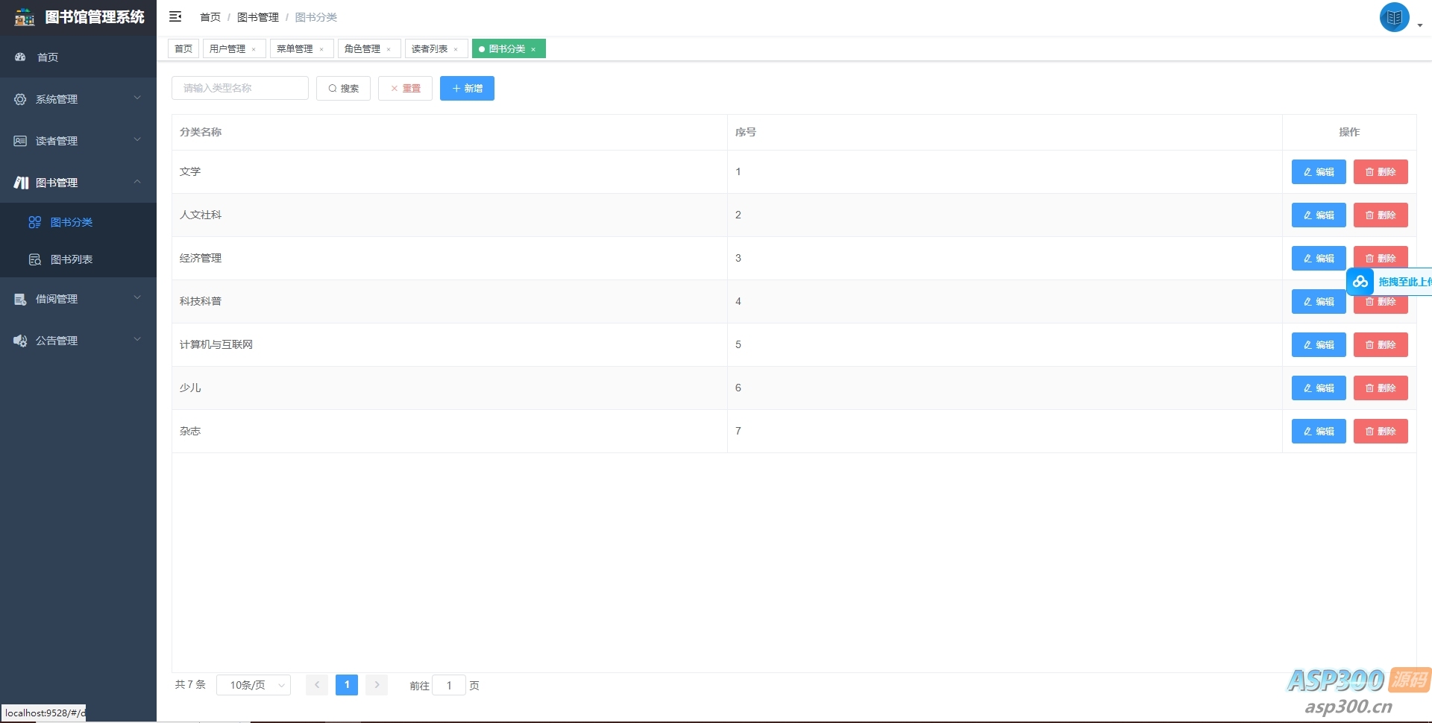This screenshot has width=1432, height=723.
Task: Switch to the 菜单管理 tab
Action: 295,49
